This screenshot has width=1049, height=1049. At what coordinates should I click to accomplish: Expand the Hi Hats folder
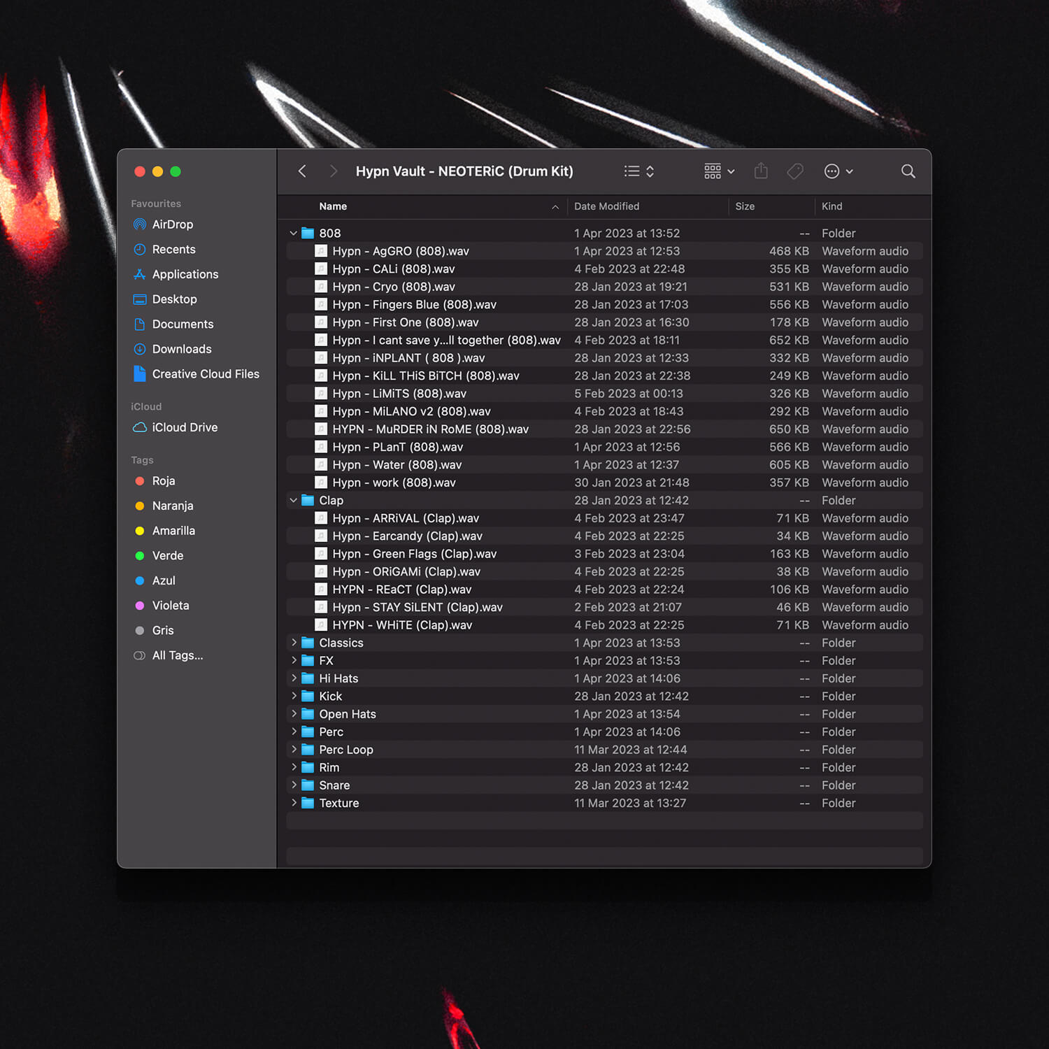point(294,678)
